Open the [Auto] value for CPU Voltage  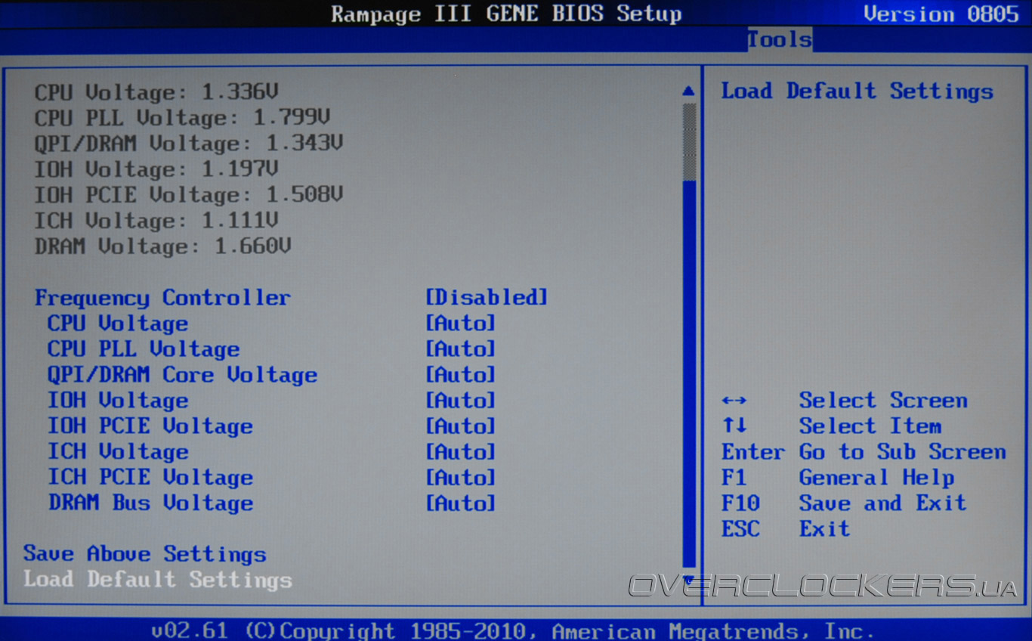(460, 324)
